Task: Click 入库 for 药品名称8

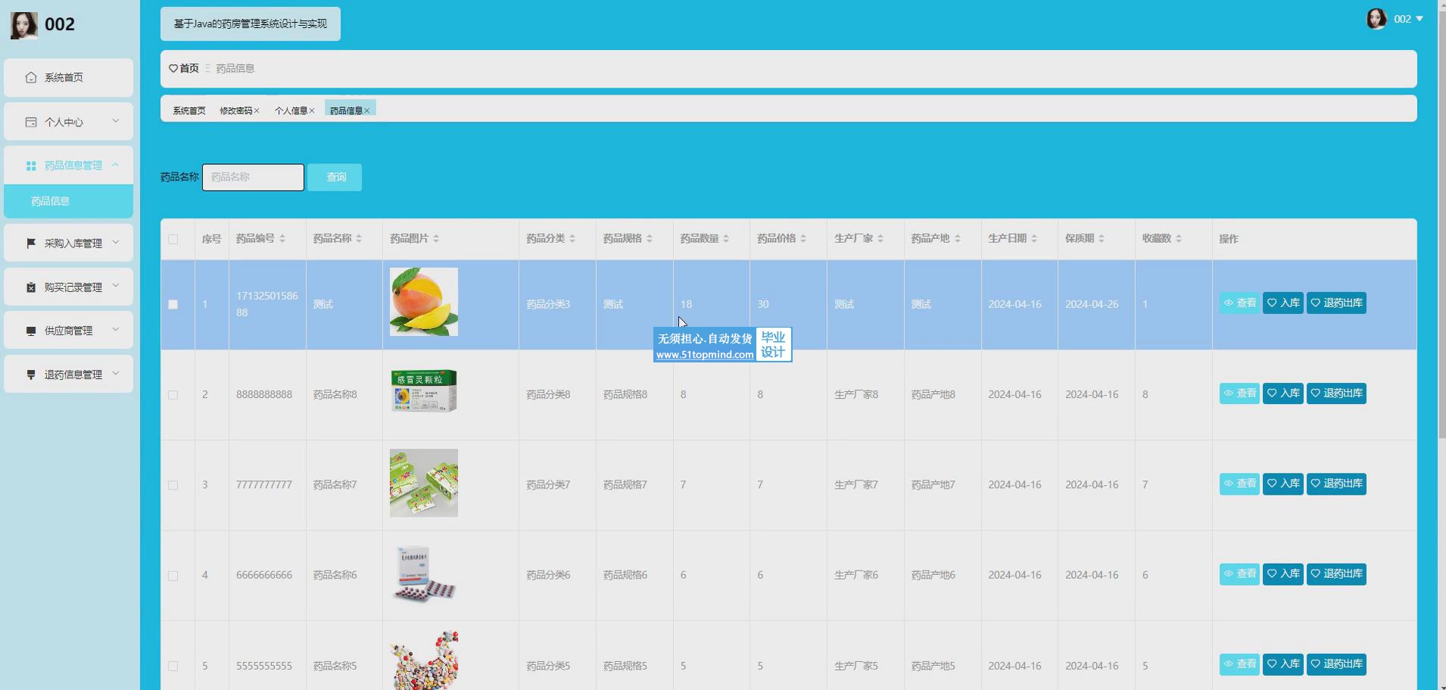Action: tap(1283, 393)
